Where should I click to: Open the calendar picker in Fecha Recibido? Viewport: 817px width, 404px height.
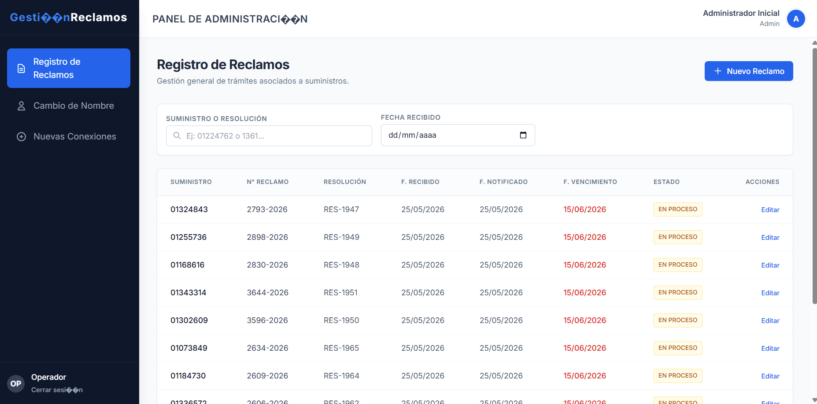coord(523,135)
